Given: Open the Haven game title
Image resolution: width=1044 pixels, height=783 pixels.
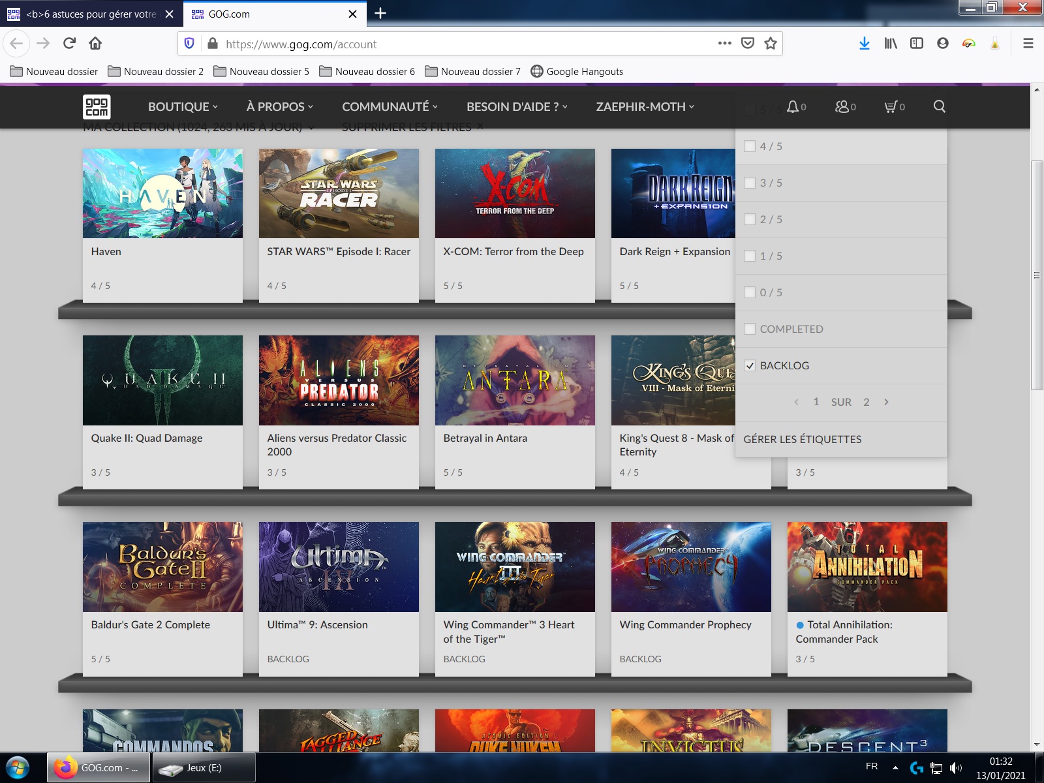Looking at the screenshot, I should (106, 251).
